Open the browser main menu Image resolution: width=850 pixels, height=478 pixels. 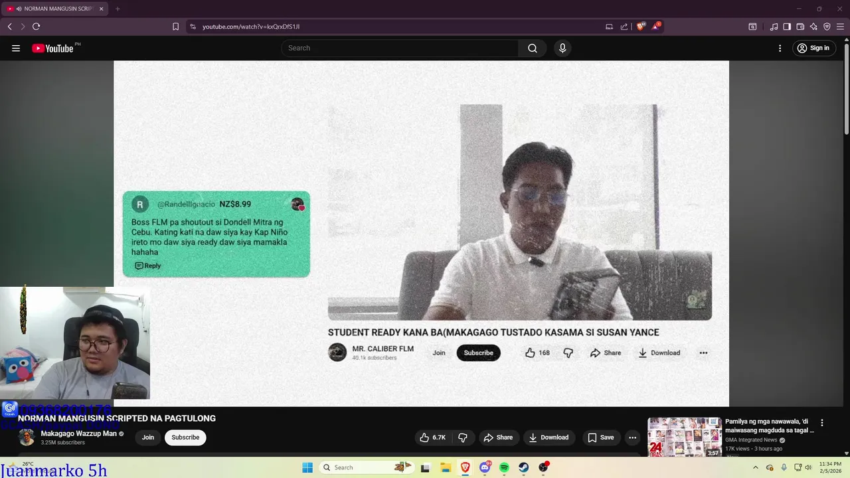[840, 27]
